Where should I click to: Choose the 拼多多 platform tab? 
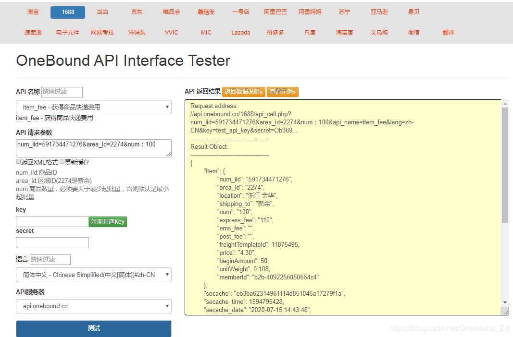point(275,33)
